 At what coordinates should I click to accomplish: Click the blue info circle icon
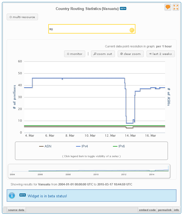12,196
